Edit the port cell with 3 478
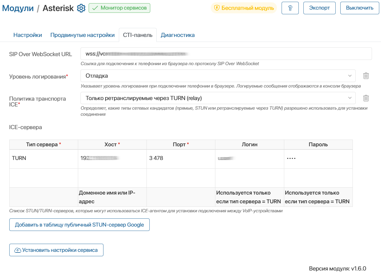Image resolution: width=381 pixels, height=276 pixels. point(180,159)
